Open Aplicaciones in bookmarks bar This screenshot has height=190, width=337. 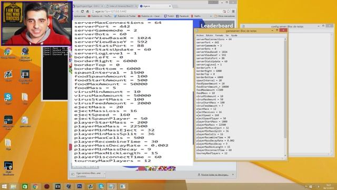pyautogui.click(x=80, y=16)
